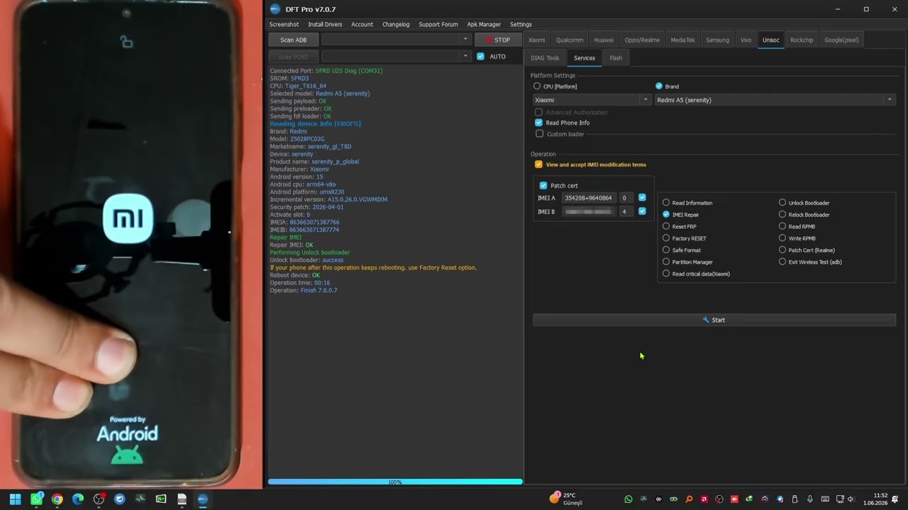
Task: Open the Support Forum link
Action: point(438,24)
